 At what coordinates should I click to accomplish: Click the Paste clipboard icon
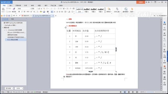[x=3, y=9]
